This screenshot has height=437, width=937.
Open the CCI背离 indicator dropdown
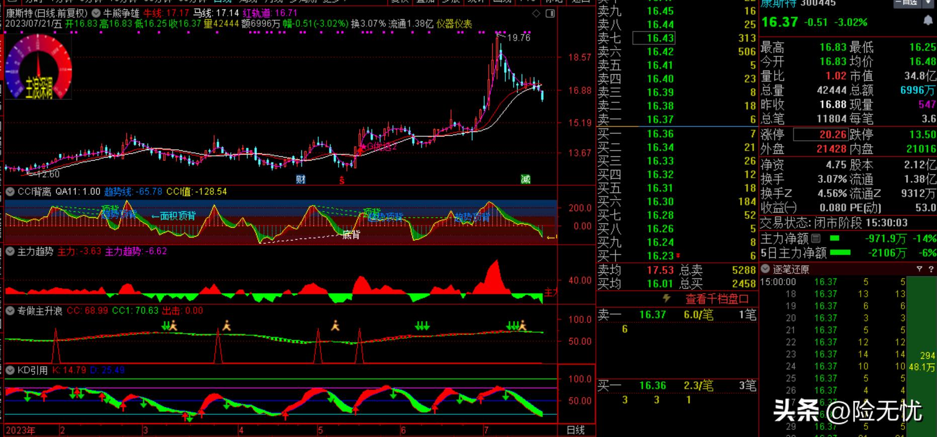pos(10,192)
